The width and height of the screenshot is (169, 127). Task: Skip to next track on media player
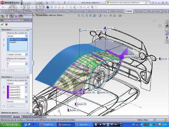[x=112, y=125]
